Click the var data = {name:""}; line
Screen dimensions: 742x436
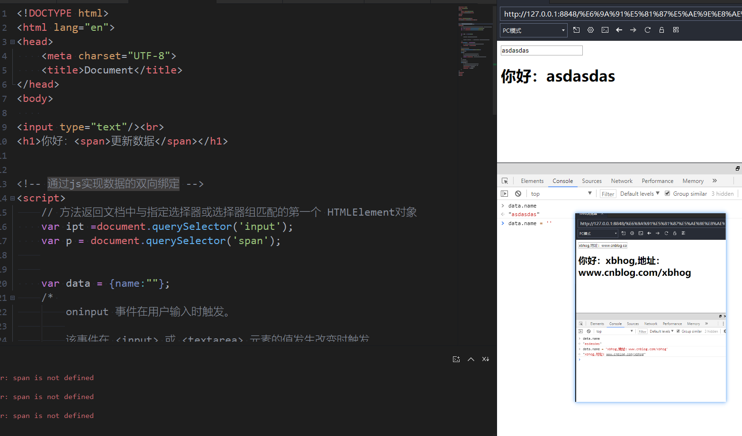[x=105, y=283]
